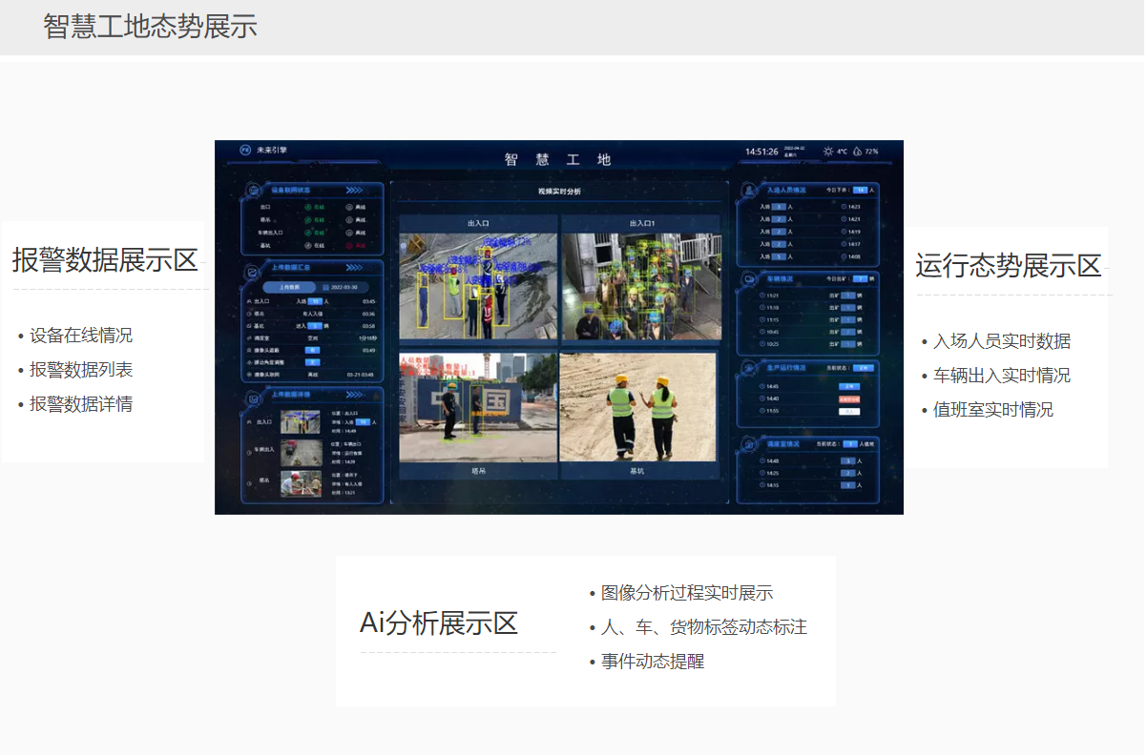Image resolution: width=1147 pixels, height=755 pixels.
Task: Click the 视频实时分析 heading
Action: [x=558, y=191]
